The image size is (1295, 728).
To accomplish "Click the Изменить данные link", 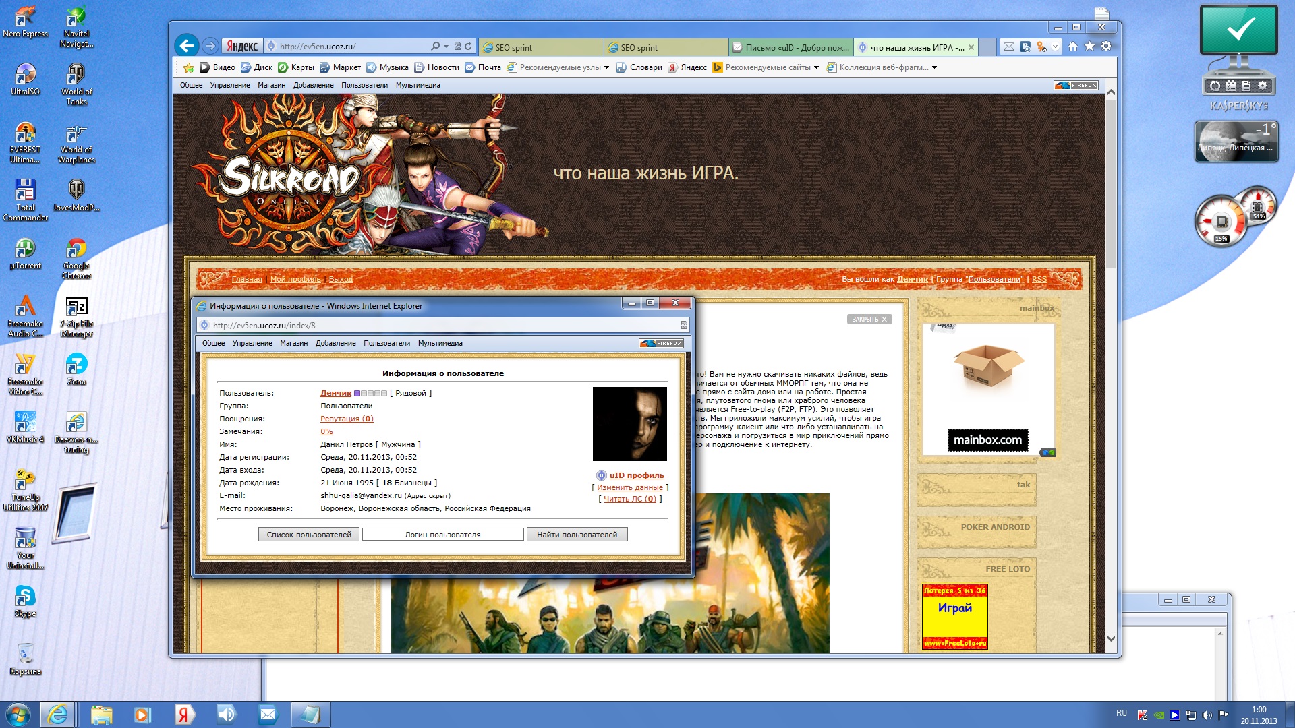I will point(630,487).
